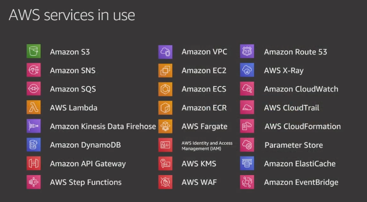
Task: Click the Amazon EventBridge label
Action: 301,182
